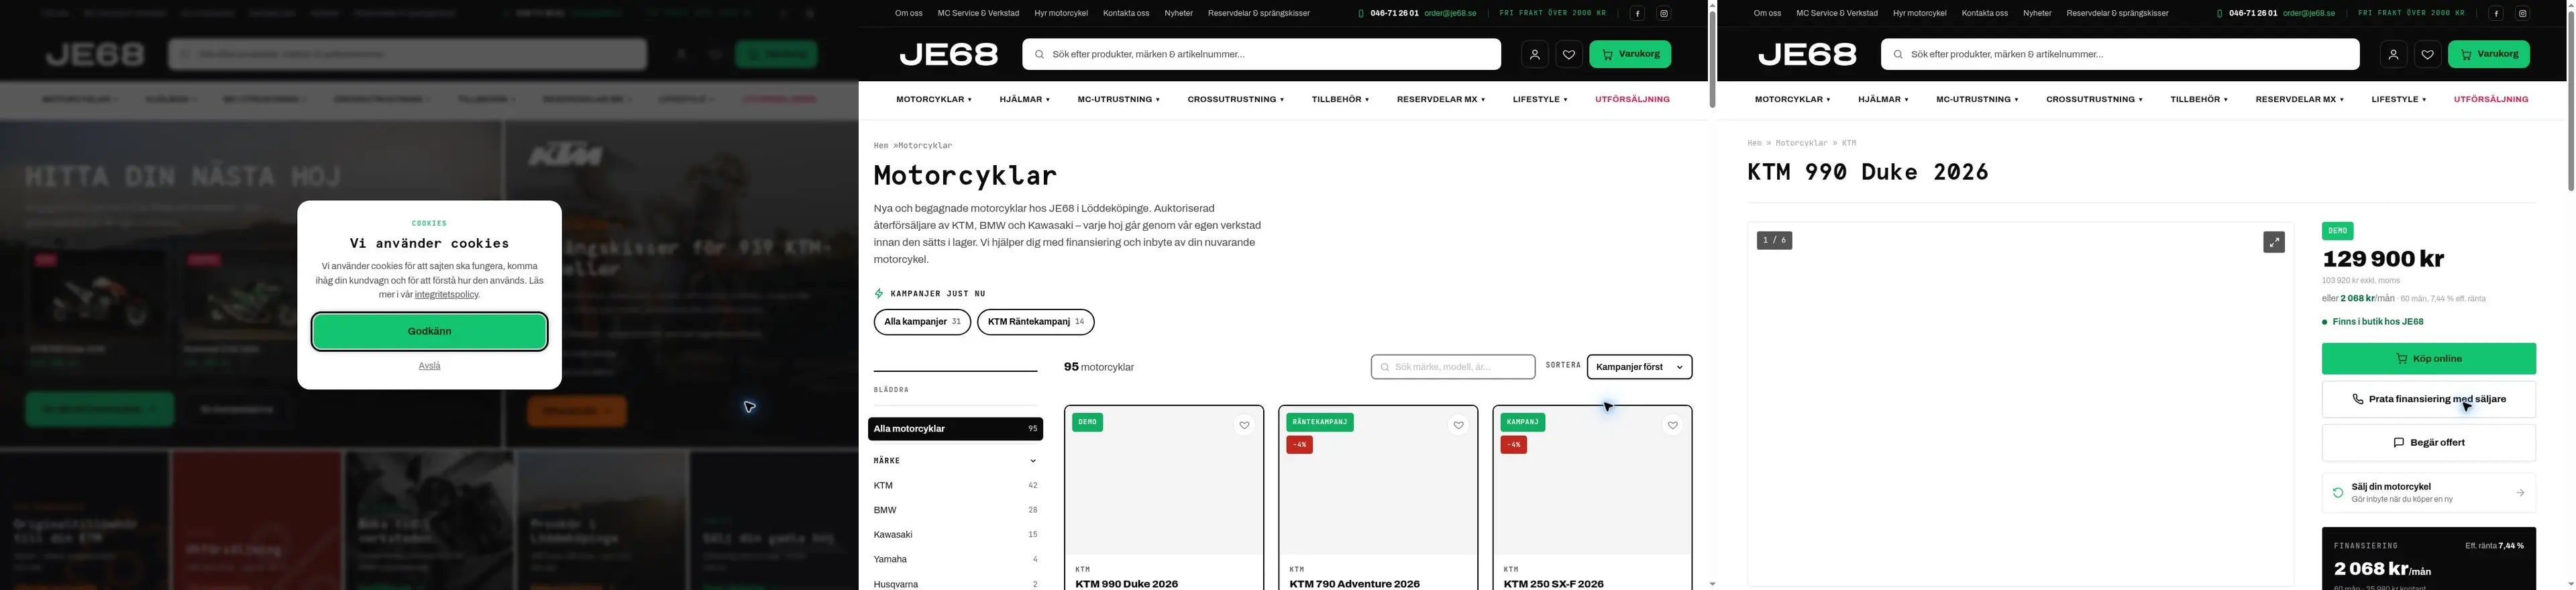The width and height of the screenshot is (2576, 590).
Task: Click 'Prata finansiering med säljare' button
Action: pos(2428,399)
